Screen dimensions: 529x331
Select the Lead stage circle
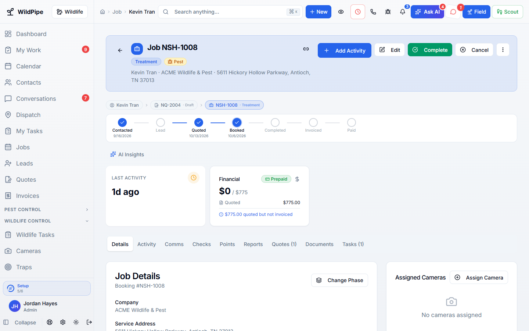pos(161,122)
